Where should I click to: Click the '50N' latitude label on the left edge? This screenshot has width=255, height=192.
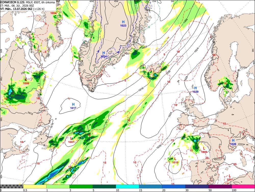pos(1,120)
